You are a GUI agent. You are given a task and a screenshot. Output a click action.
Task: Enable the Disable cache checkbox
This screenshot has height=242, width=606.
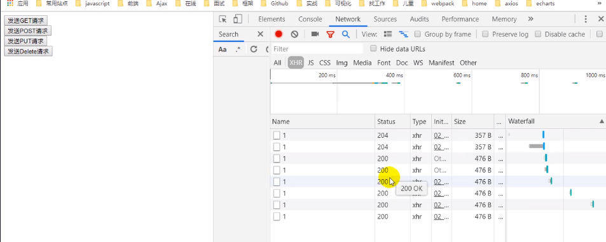pos(538,34)
